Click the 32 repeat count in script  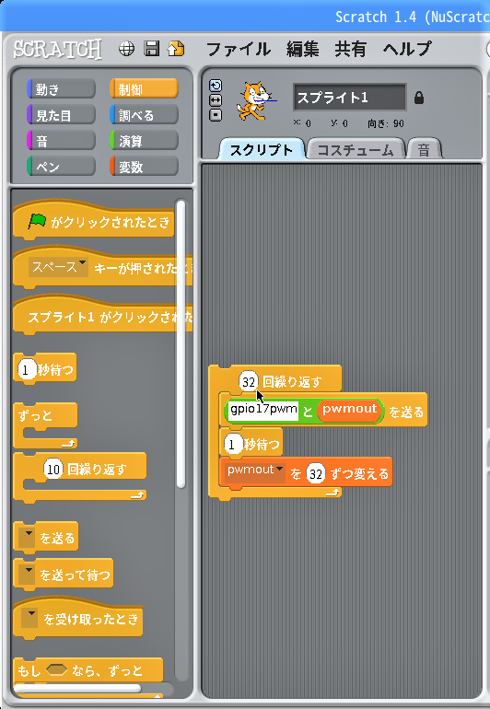pyautogui.click(x=249, y=382)
